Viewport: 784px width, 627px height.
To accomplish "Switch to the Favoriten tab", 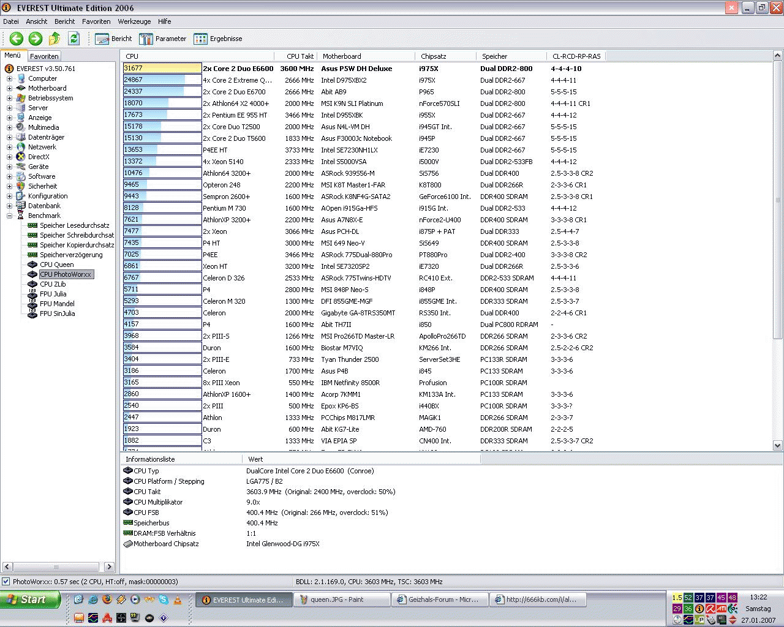I will click(44, 56).
